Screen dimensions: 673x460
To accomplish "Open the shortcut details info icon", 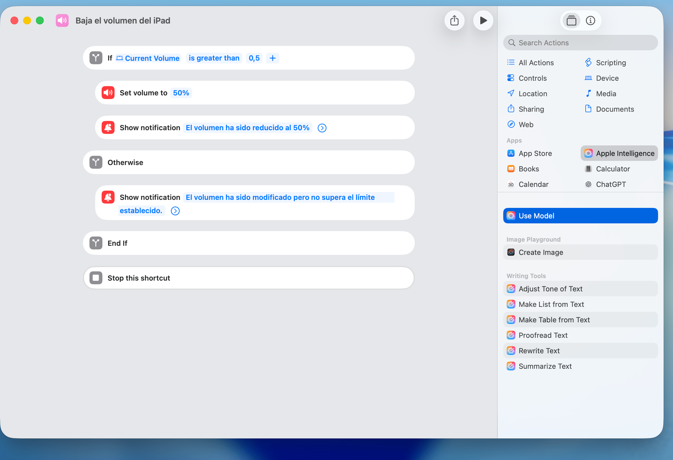I will coord(590,20).
